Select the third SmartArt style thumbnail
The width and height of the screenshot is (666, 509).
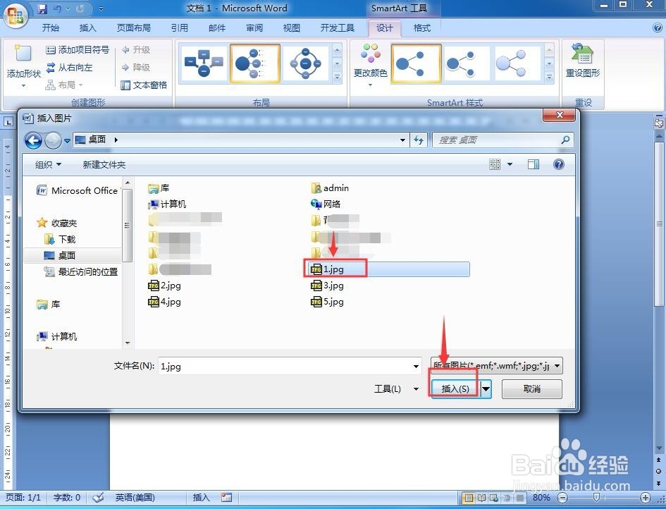click(x=517, y=63)
